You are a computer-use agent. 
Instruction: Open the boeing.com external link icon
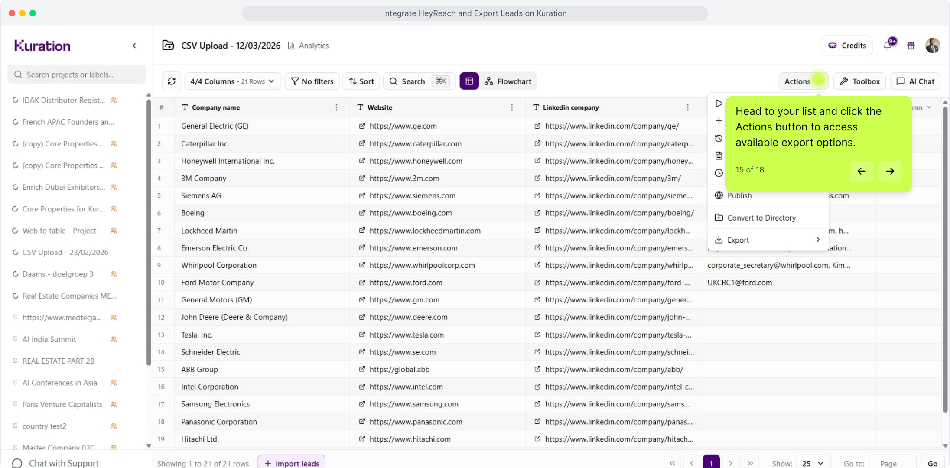[x=362, y=213]
